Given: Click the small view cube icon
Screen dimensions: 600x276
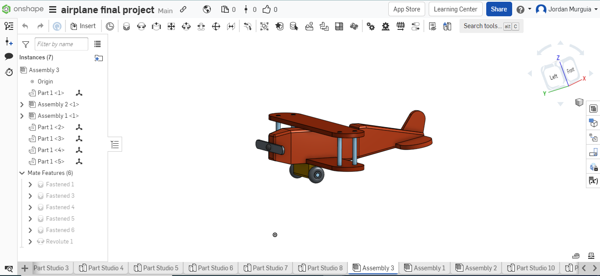Looking at the screenshot, I should click(579, 102).
